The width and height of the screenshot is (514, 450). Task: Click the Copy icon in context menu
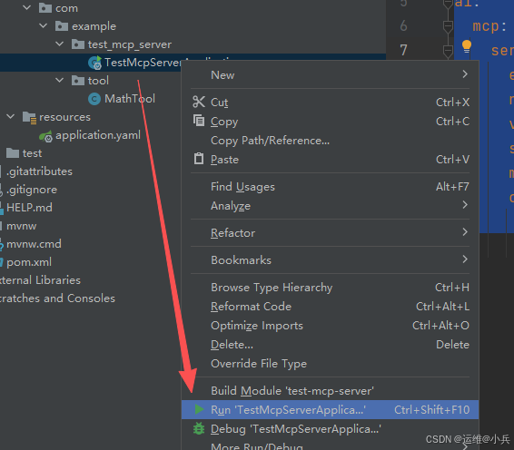coord(199,121)
